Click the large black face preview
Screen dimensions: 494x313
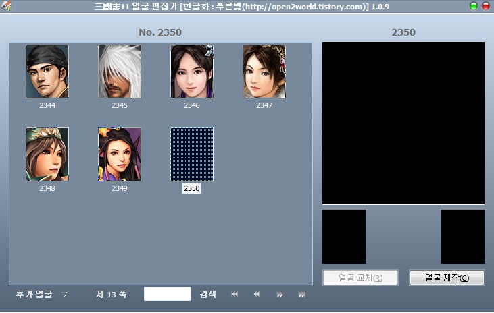(x=403, y=123)
